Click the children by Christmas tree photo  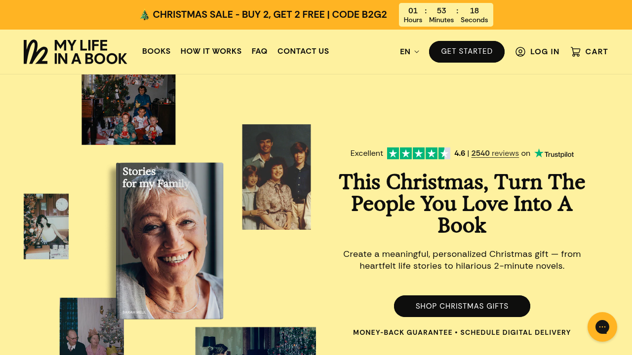point(128,109)
